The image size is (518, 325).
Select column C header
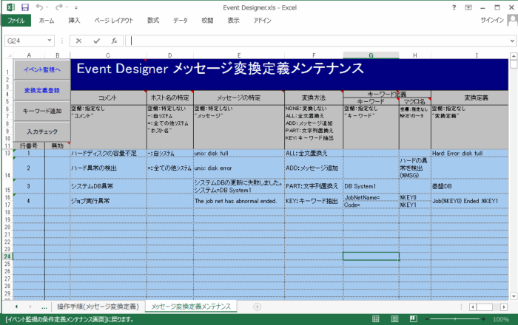tap(108, 55)
